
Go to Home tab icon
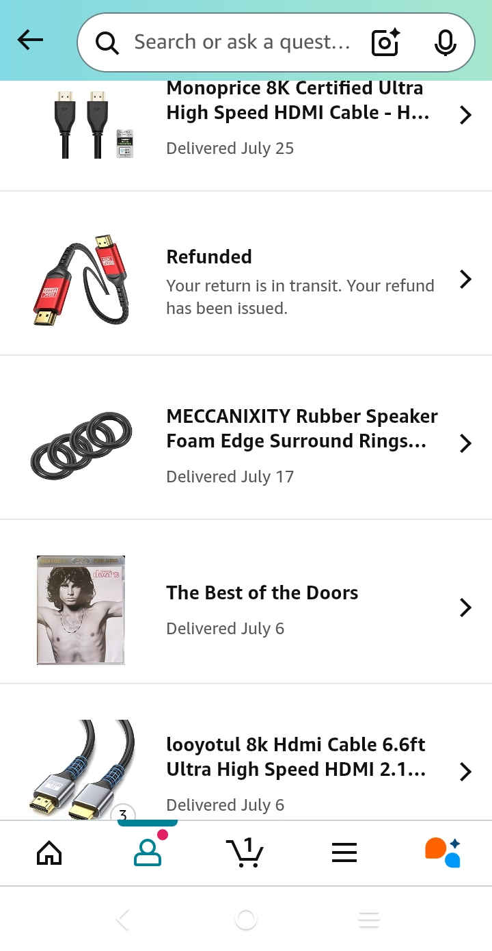(x=49, y=852)
